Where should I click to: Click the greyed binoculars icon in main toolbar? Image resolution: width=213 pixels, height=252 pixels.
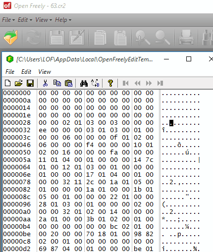pyautogui.click(x=208, y=38)
